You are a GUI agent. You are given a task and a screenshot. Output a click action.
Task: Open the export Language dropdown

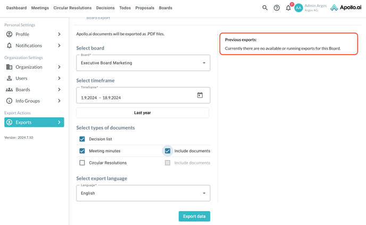point(143,193)
